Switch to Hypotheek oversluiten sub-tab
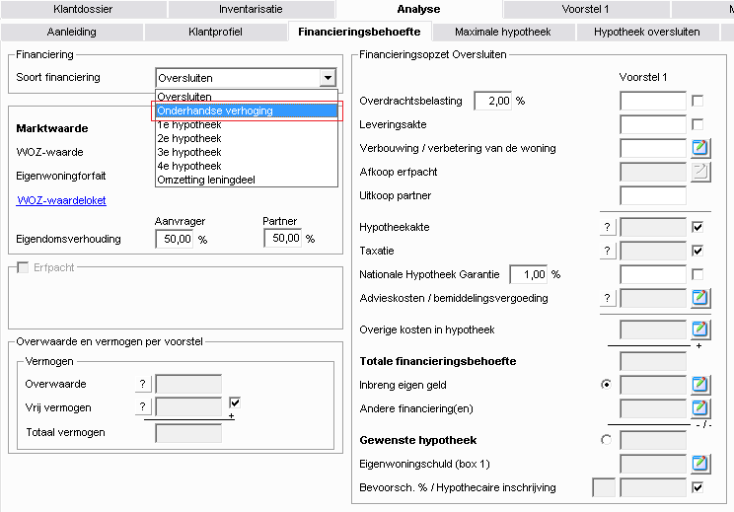 point(647,32)
